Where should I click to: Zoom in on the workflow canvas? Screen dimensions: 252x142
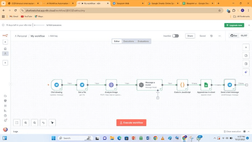click(26, 123)
